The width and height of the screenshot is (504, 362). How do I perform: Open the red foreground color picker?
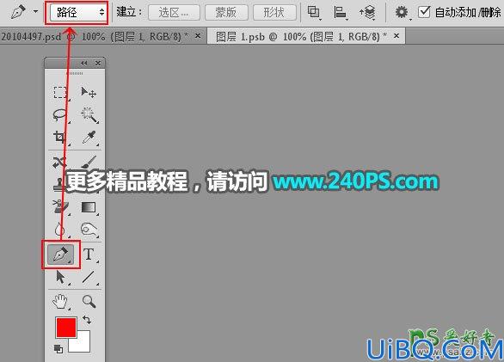[66, 328]
